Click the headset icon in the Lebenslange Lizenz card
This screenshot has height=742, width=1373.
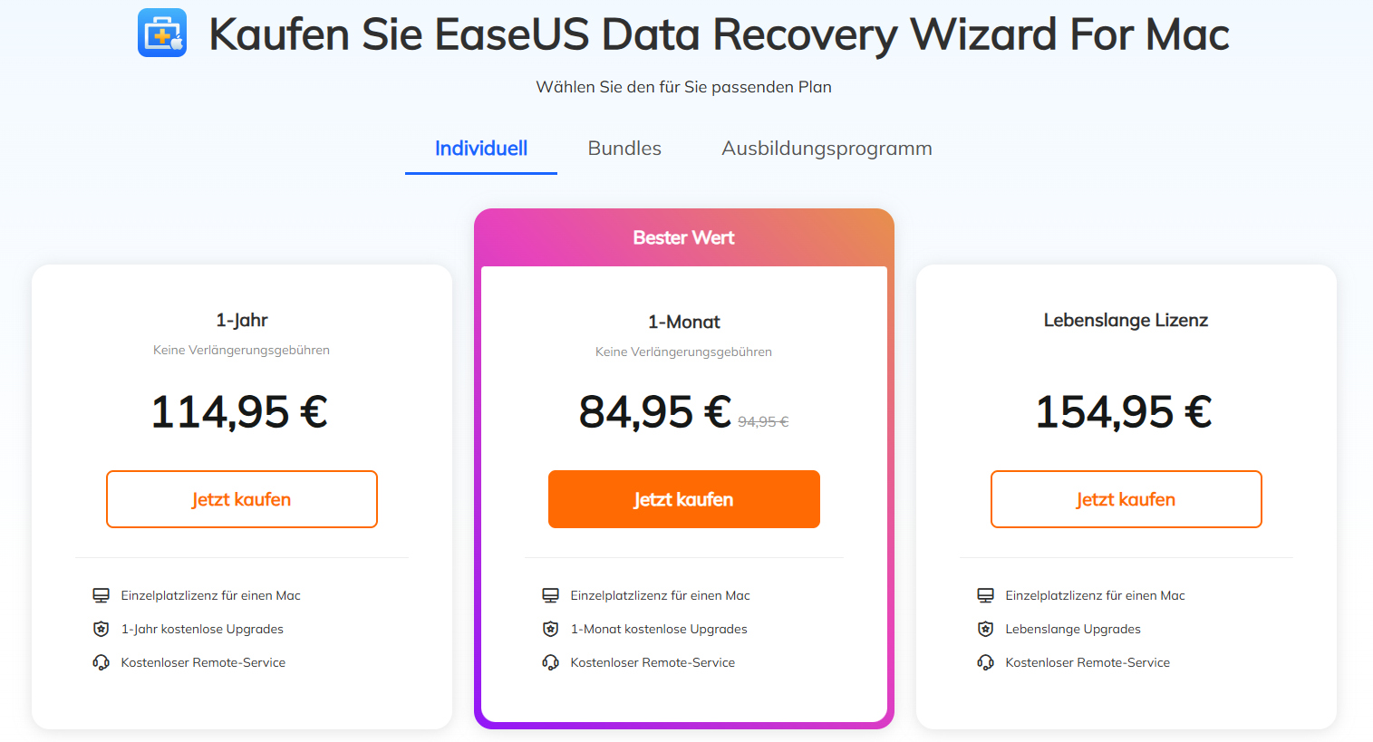pyautogui.click(x=987, y=661)
